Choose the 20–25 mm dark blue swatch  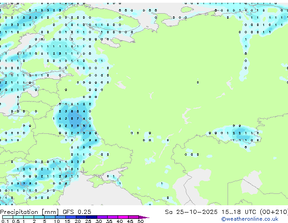81,217
